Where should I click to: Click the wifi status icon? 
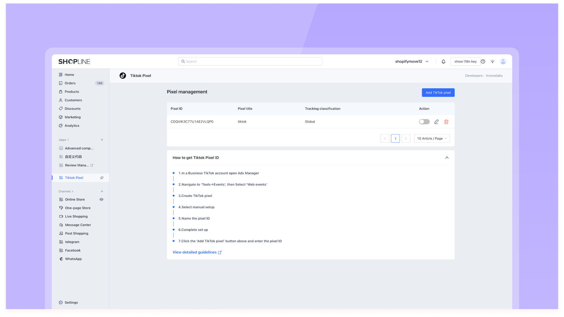(x=493, y=62)
